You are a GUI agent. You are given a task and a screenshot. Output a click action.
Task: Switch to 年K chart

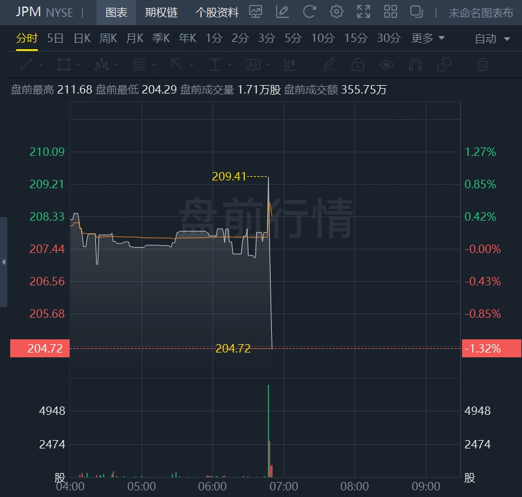(187, 38)
